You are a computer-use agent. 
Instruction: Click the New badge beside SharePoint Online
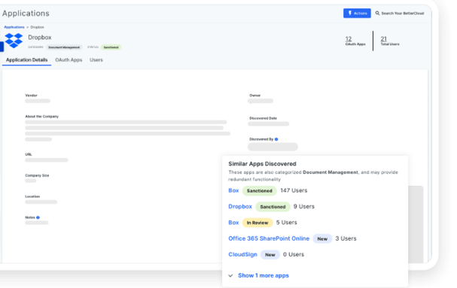coord(322,239)
